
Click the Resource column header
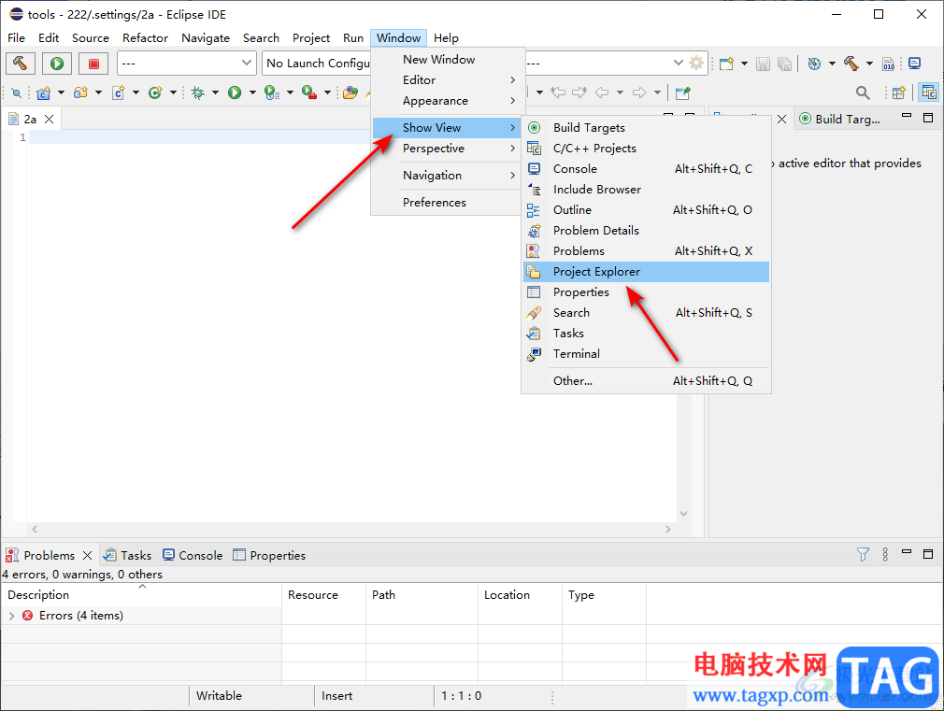point(324,595)
